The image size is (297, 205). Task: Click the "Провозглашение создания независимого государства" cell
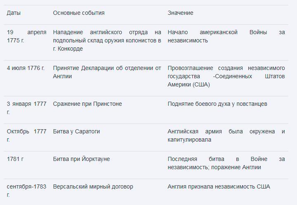click(226, 76)
